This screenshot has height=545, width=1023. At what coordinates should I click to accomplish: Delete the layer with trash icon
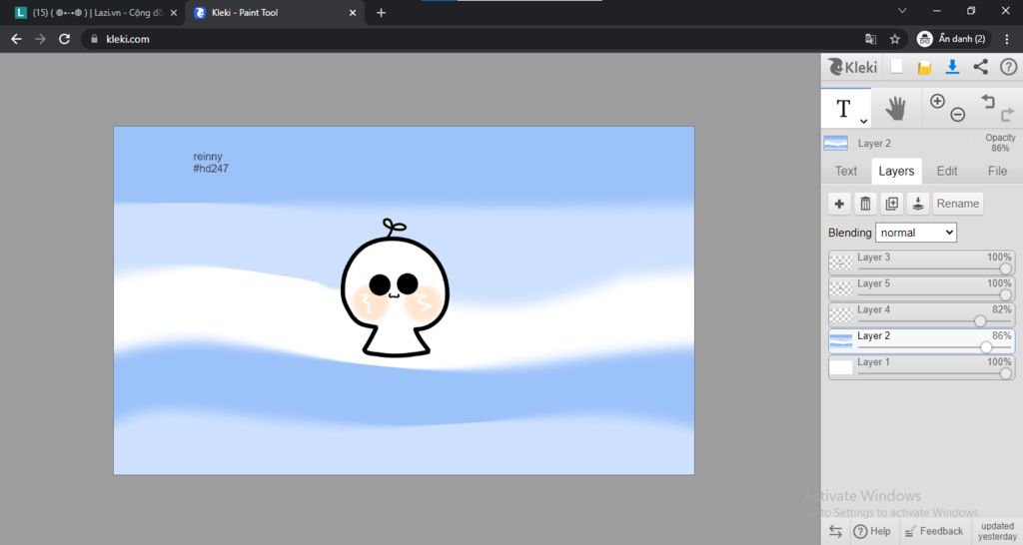865,204
